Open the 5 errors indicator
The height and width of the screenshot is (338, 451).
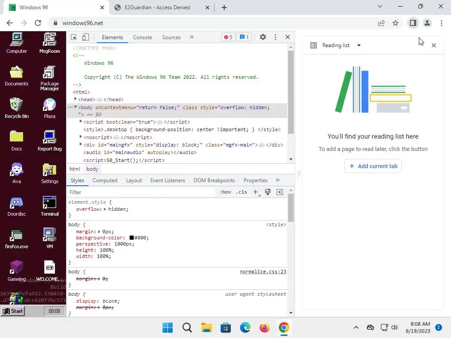click(x=229, y=37)
